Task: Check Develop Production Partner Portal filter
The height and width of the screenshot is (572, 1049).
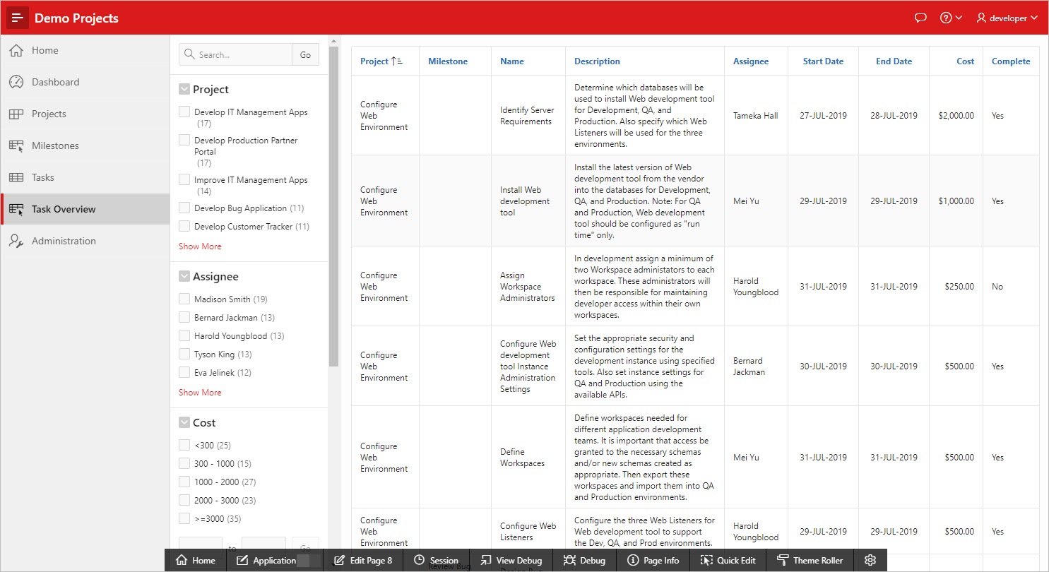Action: [x=184, y=140]
